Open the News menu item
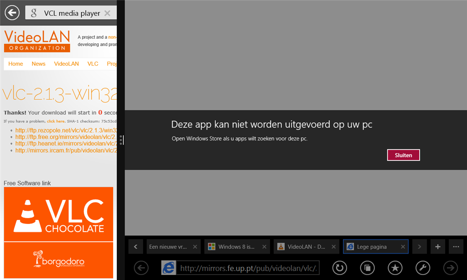The image size is (467, 280). click(x=38, y=64)
